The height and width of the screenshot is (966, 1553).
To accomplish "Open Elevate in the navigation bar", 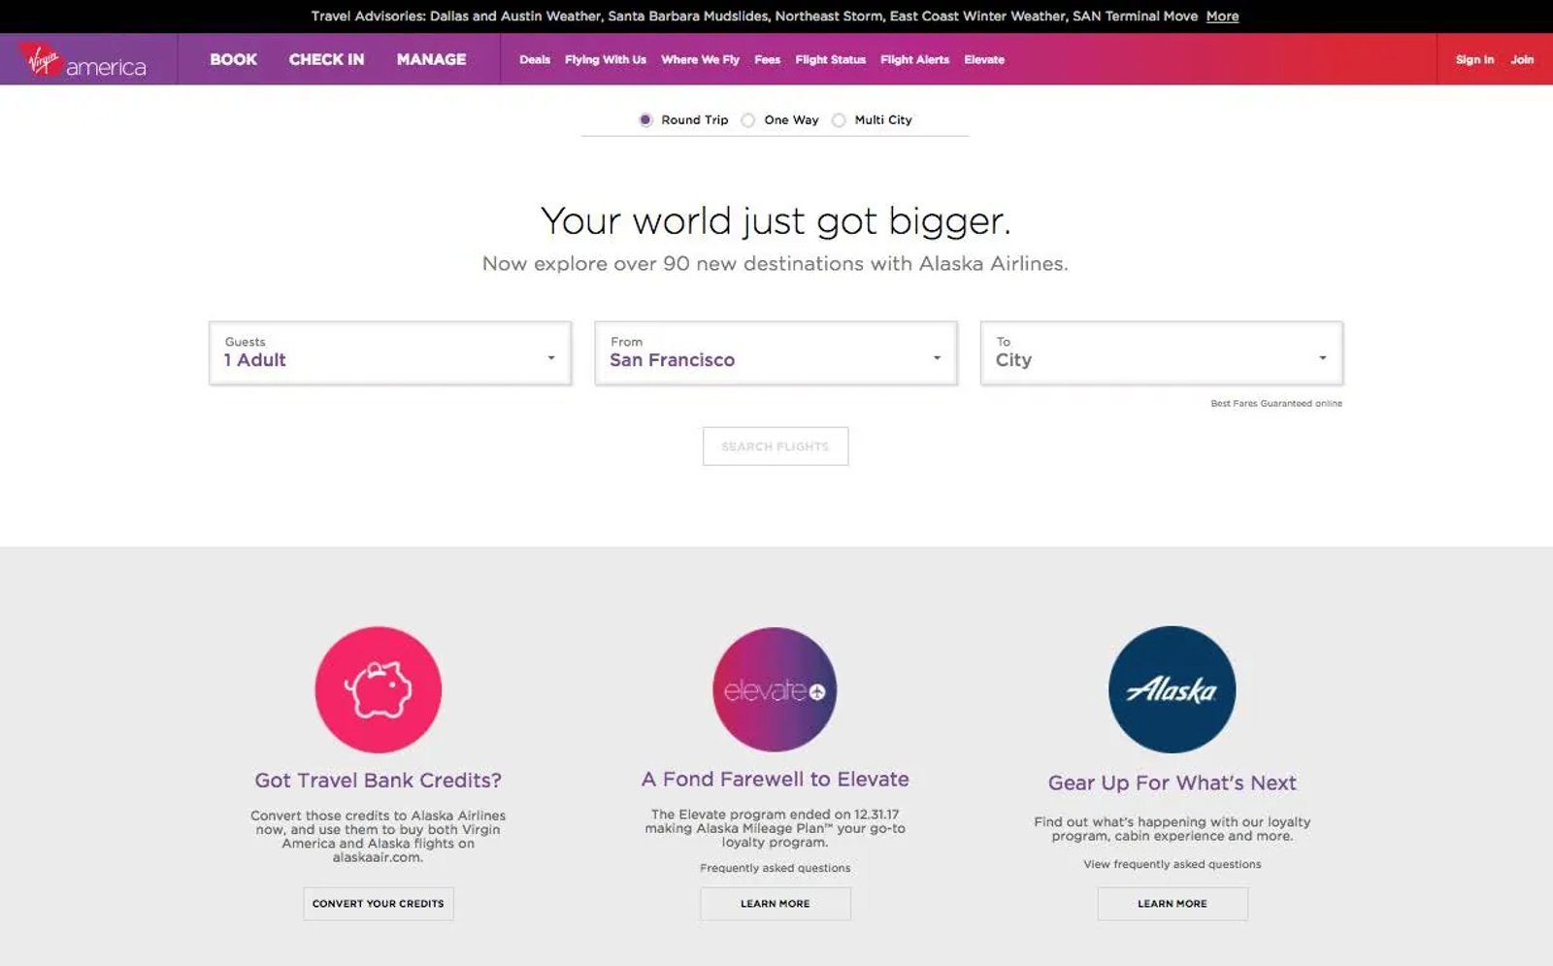I will (x=984, y=59).
